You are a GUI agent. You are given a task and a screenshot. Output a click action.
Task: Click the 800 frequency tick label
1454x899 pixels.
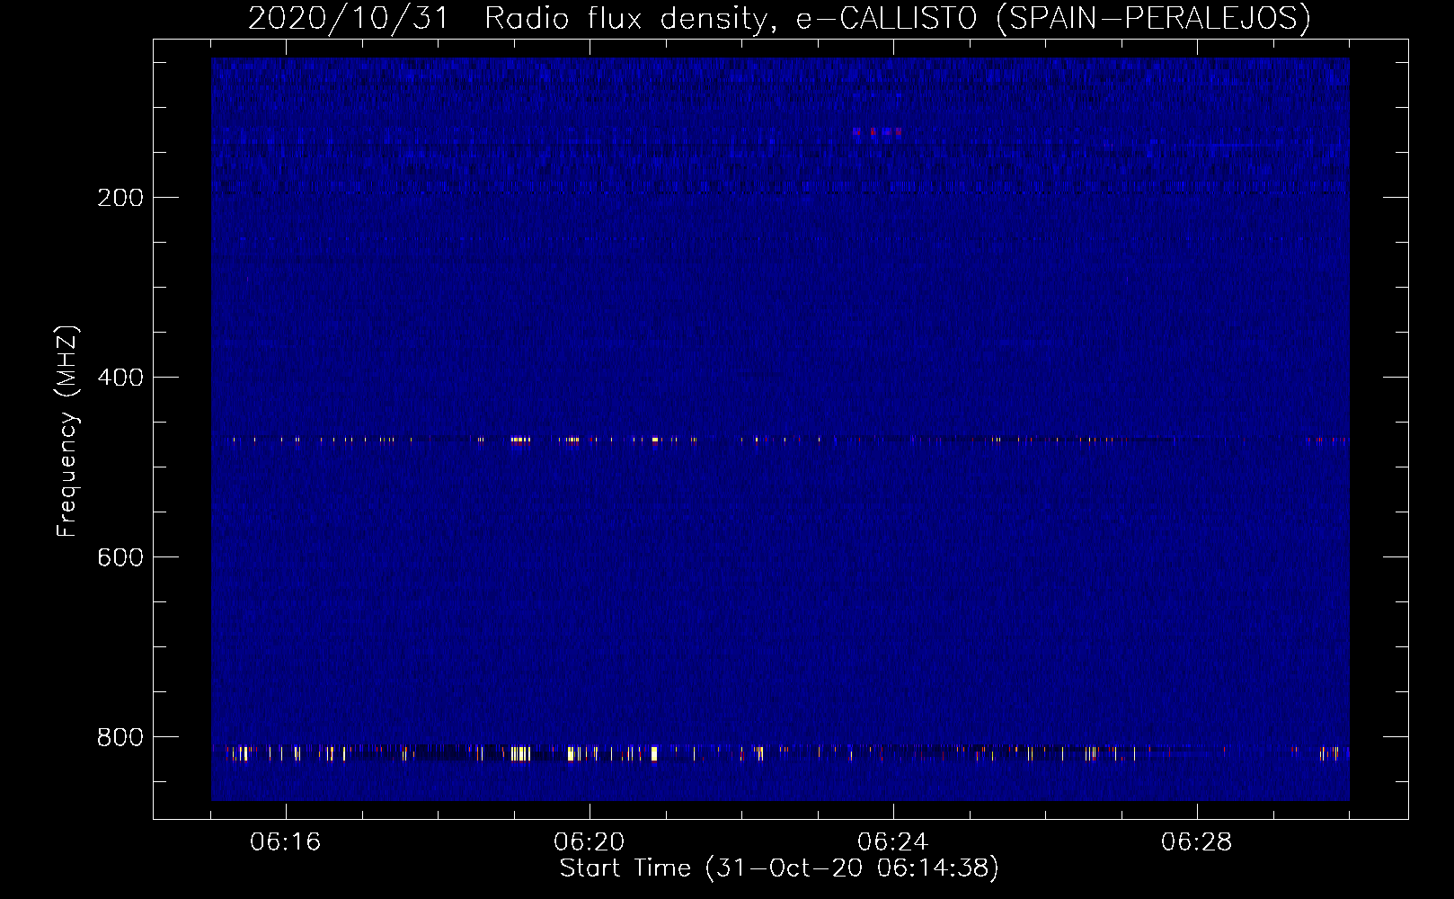[x=120, y=737]
